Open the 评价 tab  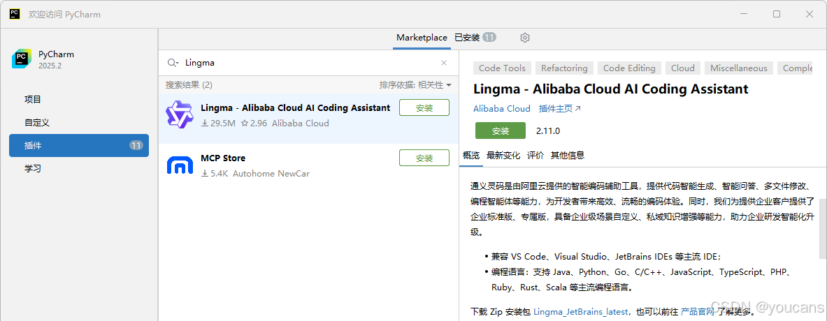click(535, 155)
